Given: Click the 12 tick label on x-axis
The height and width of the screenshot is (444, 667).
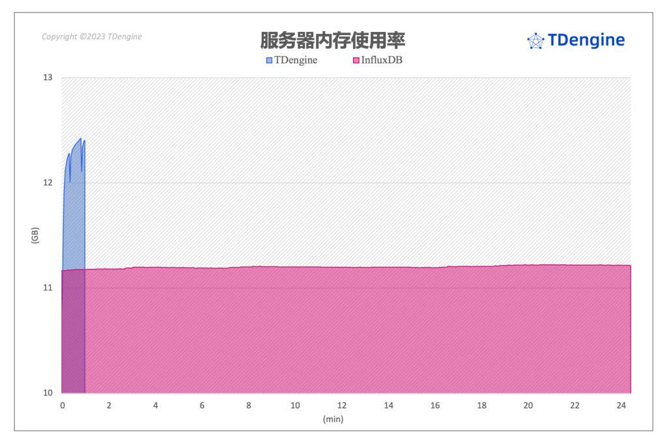Looking at the screenshot, I should click(x=341, y=406).
